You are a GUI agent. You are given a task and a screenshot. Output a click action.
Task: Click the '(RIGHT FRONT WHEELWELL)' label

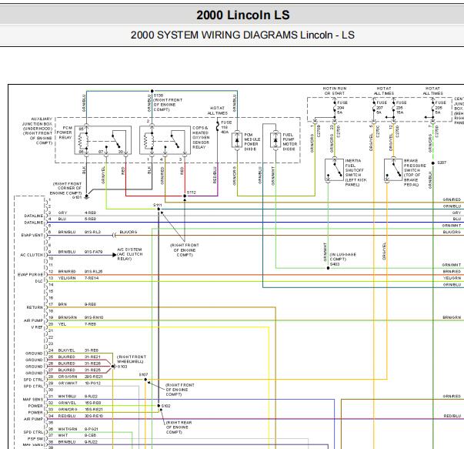click(132, 359)
